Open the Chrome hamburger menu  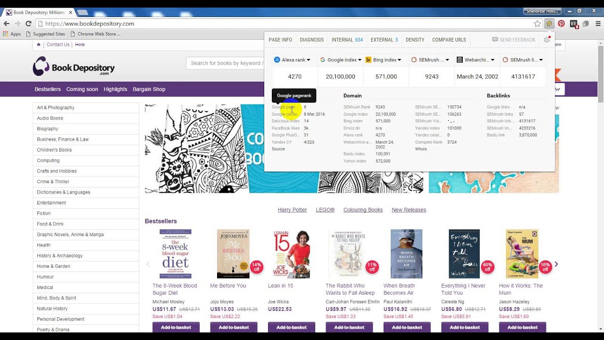click(x=597, y=23)
